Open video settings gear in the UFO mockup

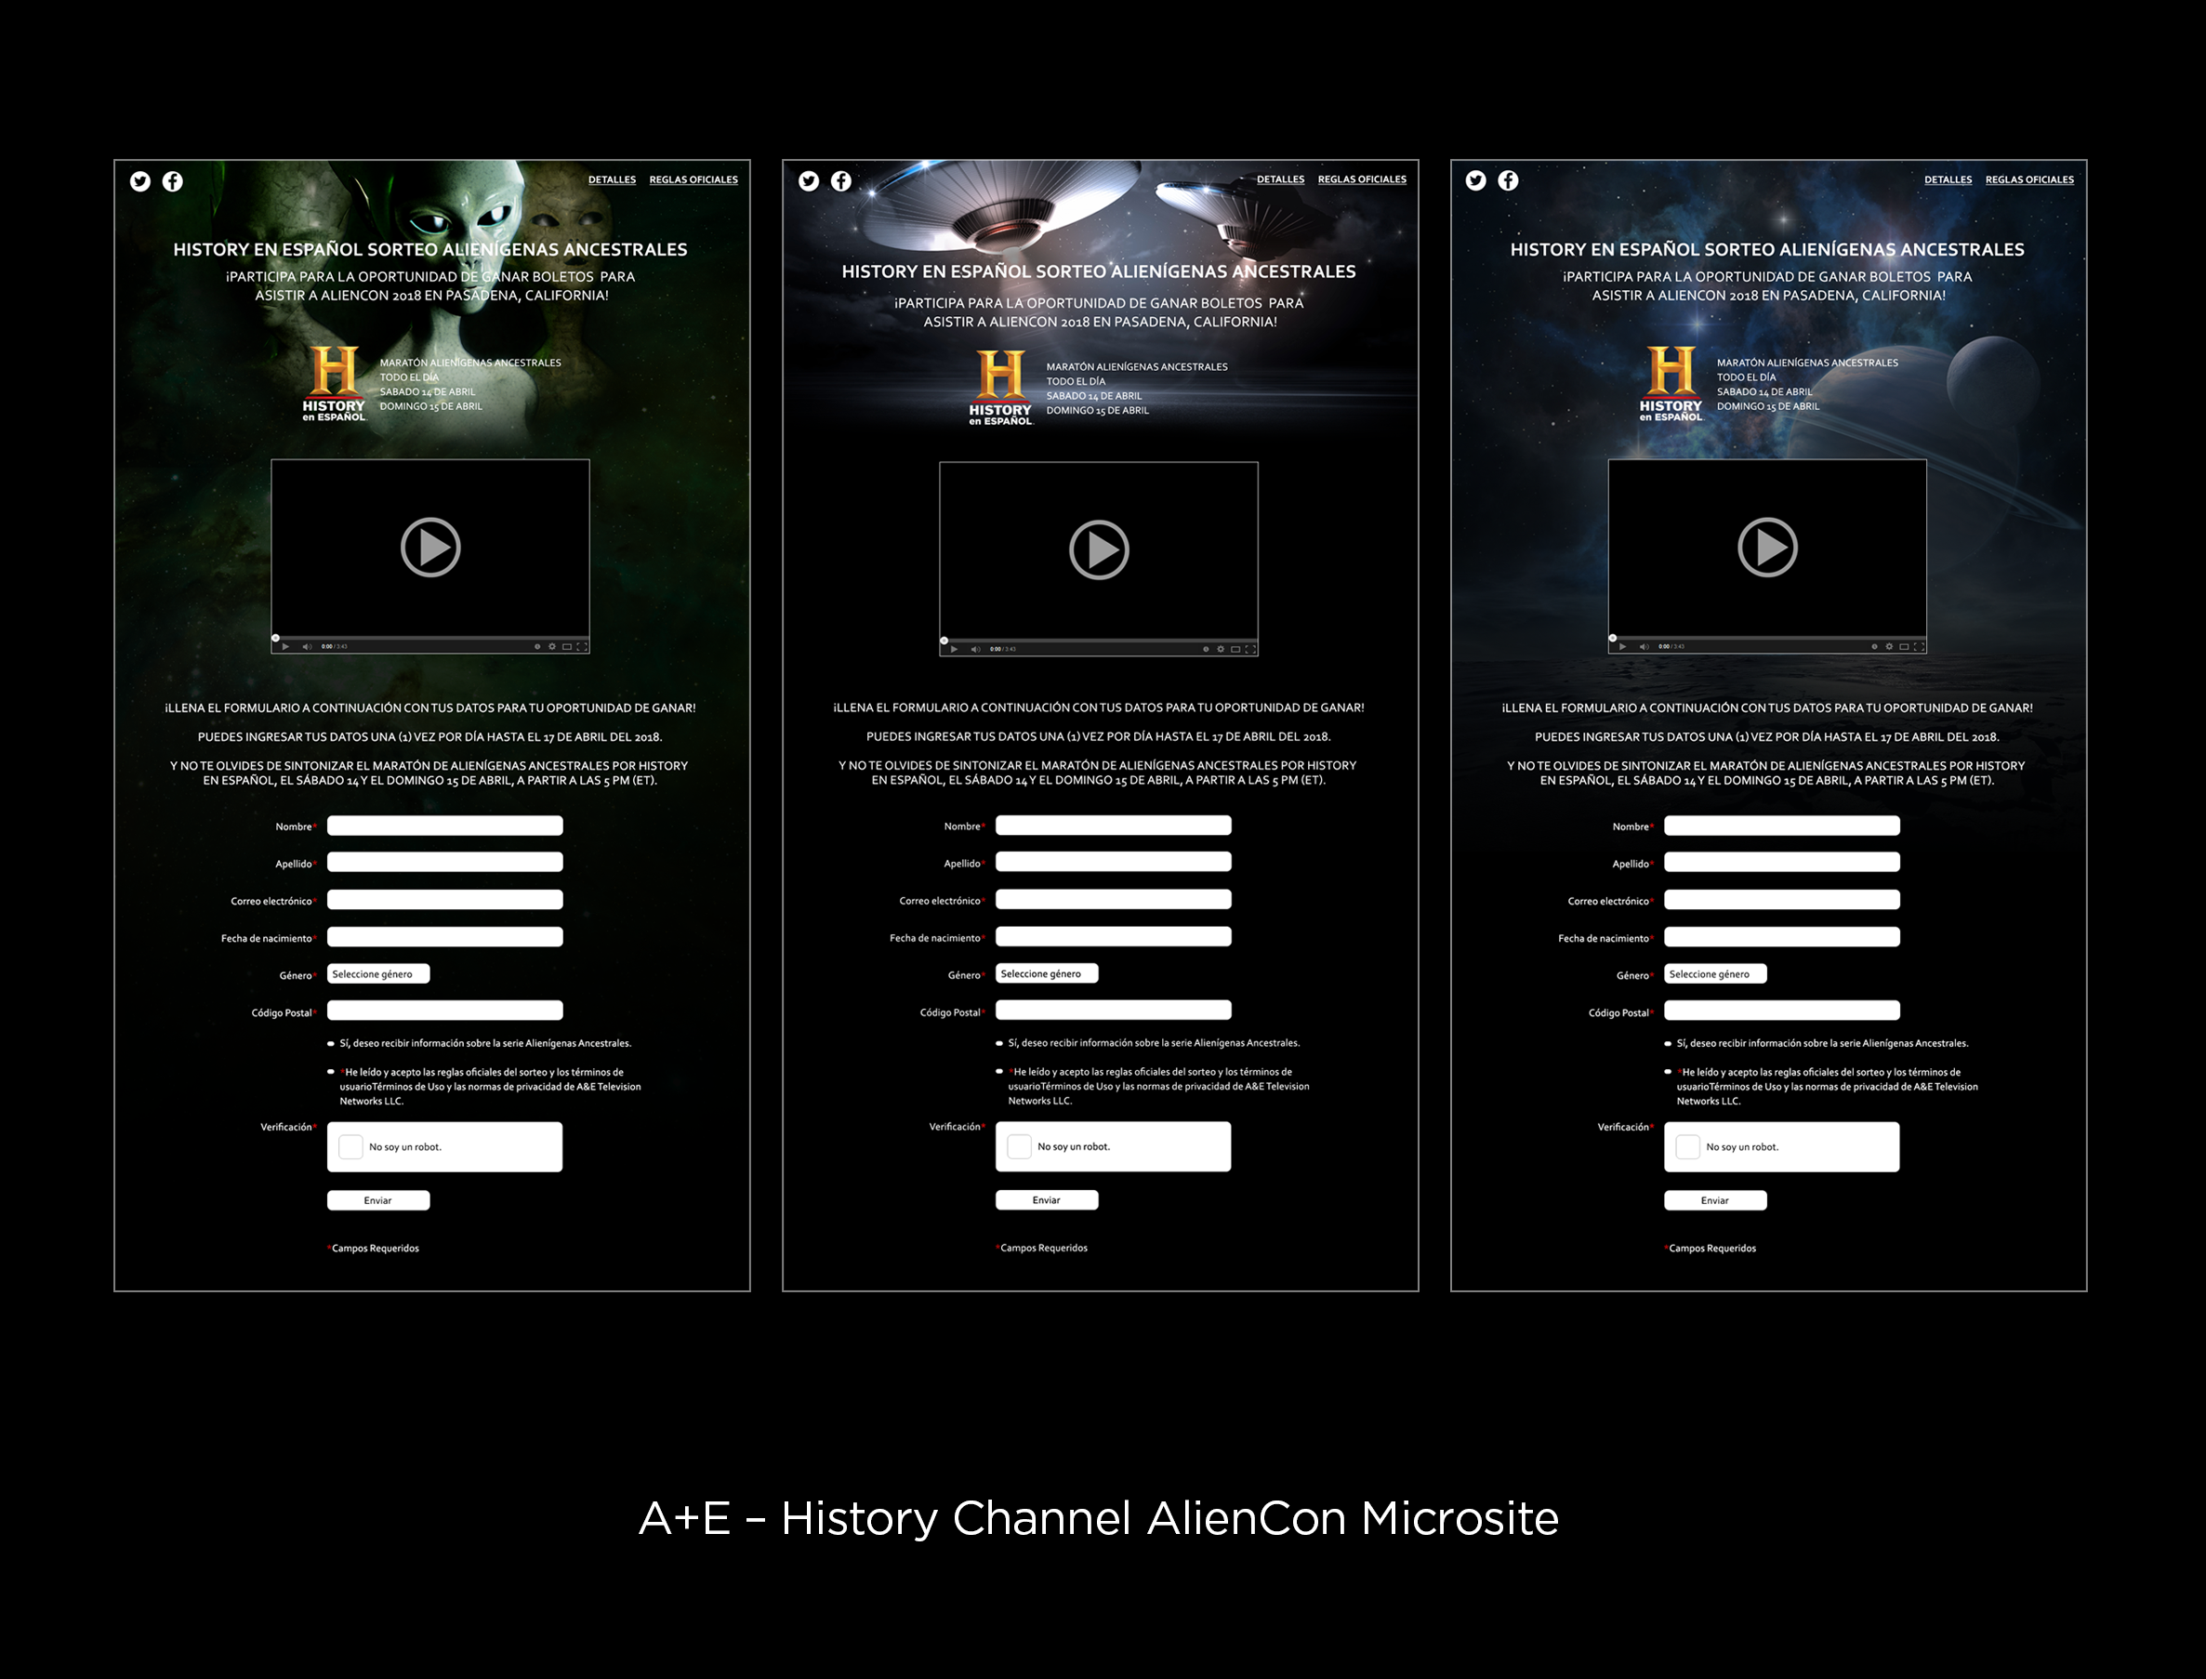(x=1221, y=650)
